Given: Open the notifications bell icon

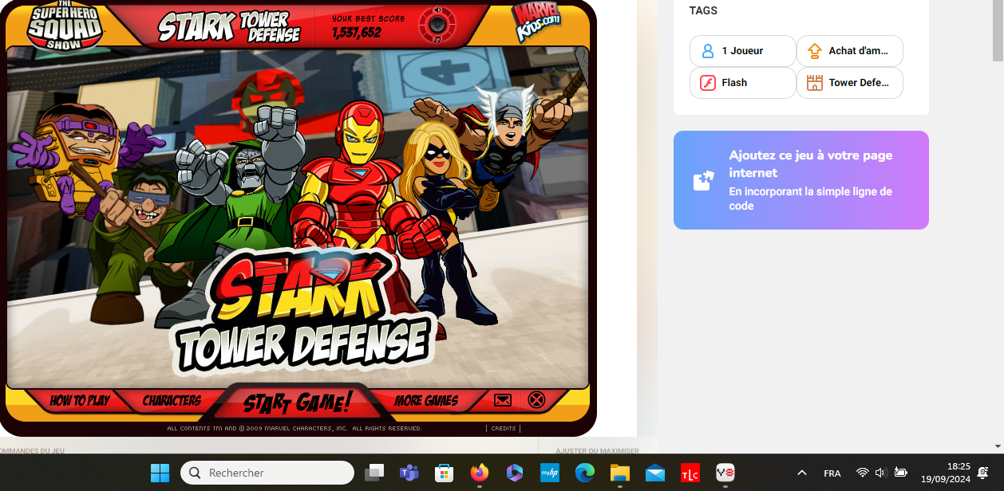Looking at the screenshot, I should (x=983, y=473).
